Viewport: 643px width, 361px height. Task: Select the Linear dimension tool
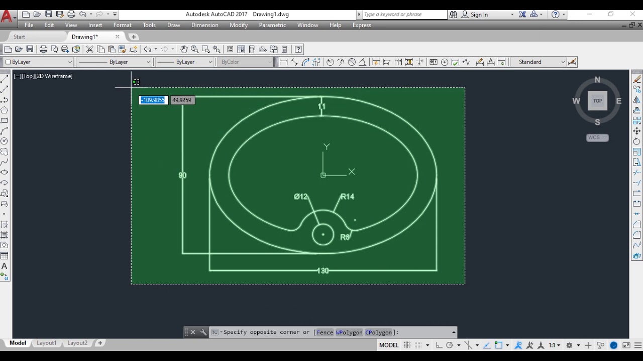(x=283, y=62)
